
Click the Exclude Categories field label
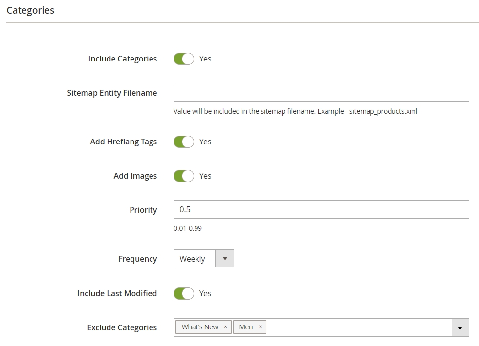[x=122, y=327]
